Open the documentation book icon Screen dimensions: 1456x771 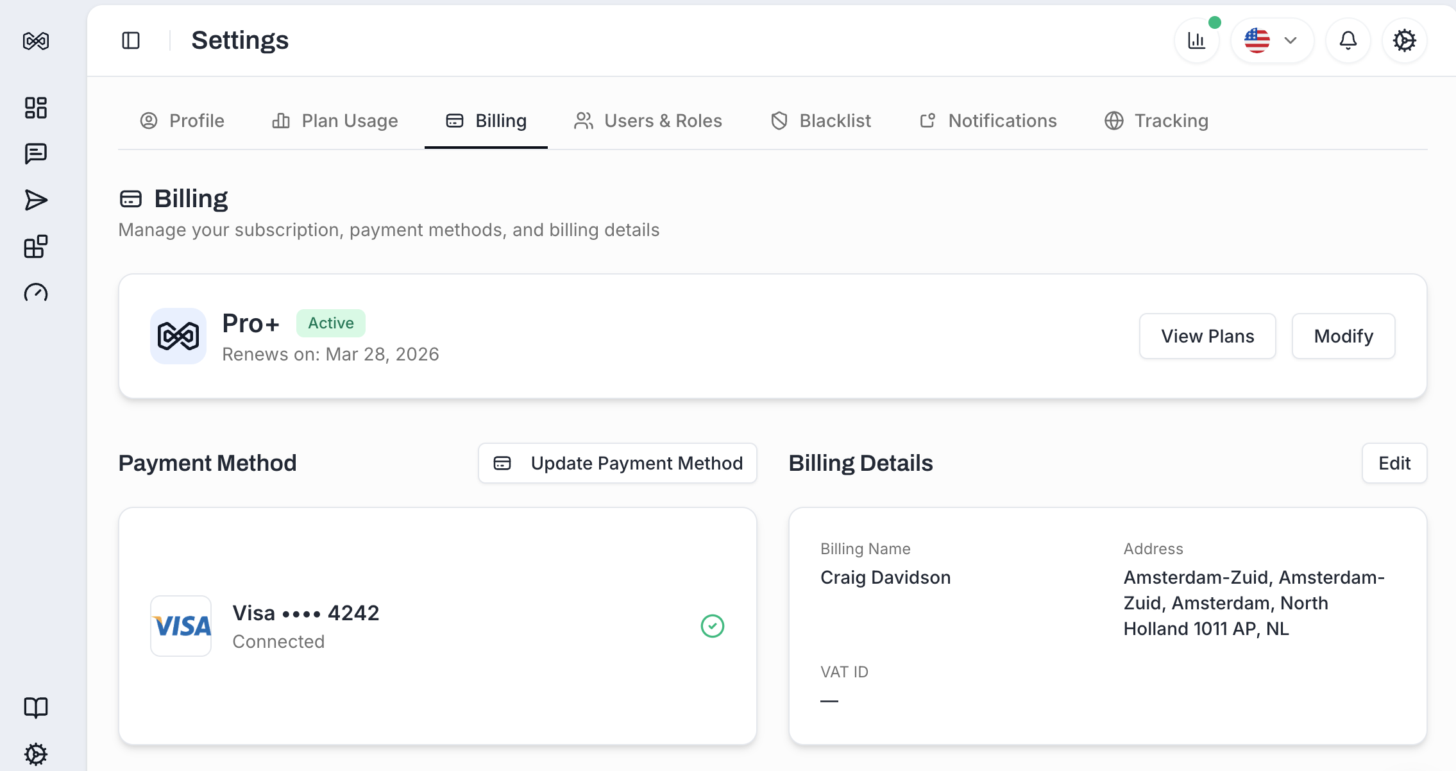pos(35,707)
